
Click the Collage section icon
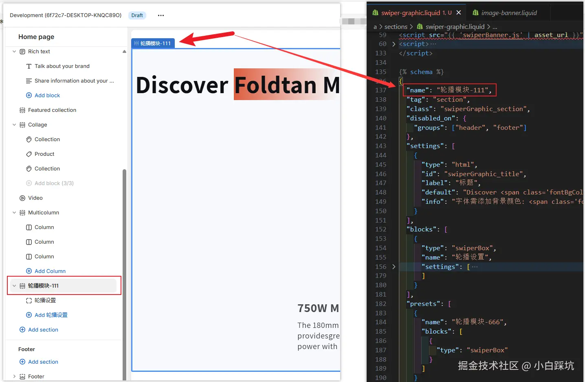(x=22, y=125)
